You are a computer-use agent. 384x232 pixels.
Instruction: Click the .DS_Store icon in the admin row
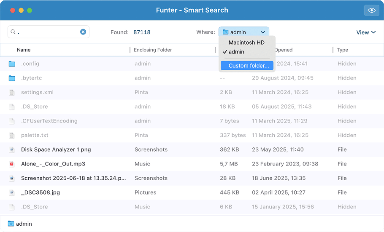tap(12, 107)
